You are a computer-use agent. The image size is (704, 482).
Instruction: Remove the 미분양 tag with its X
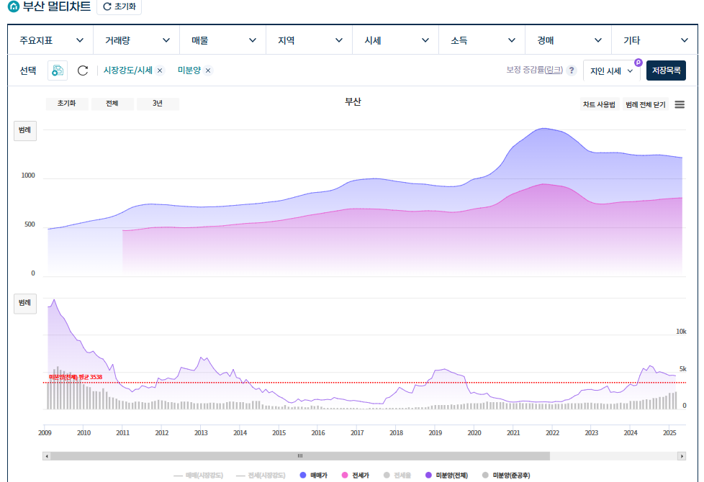pyautogui.click(x=208, y=71)
